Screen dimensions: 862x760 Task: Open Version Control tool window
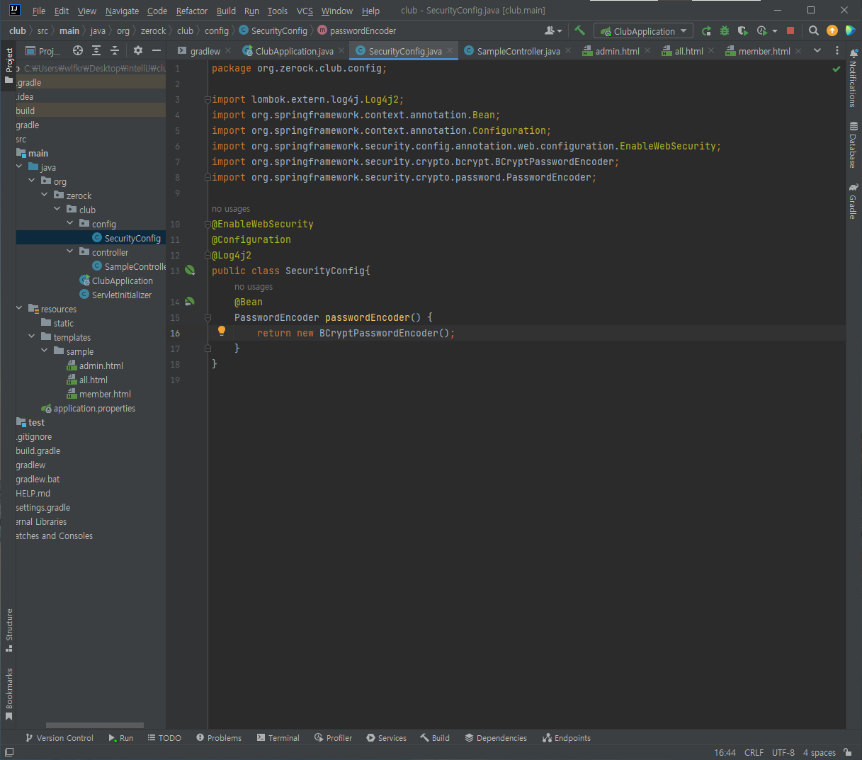(59, 738)
